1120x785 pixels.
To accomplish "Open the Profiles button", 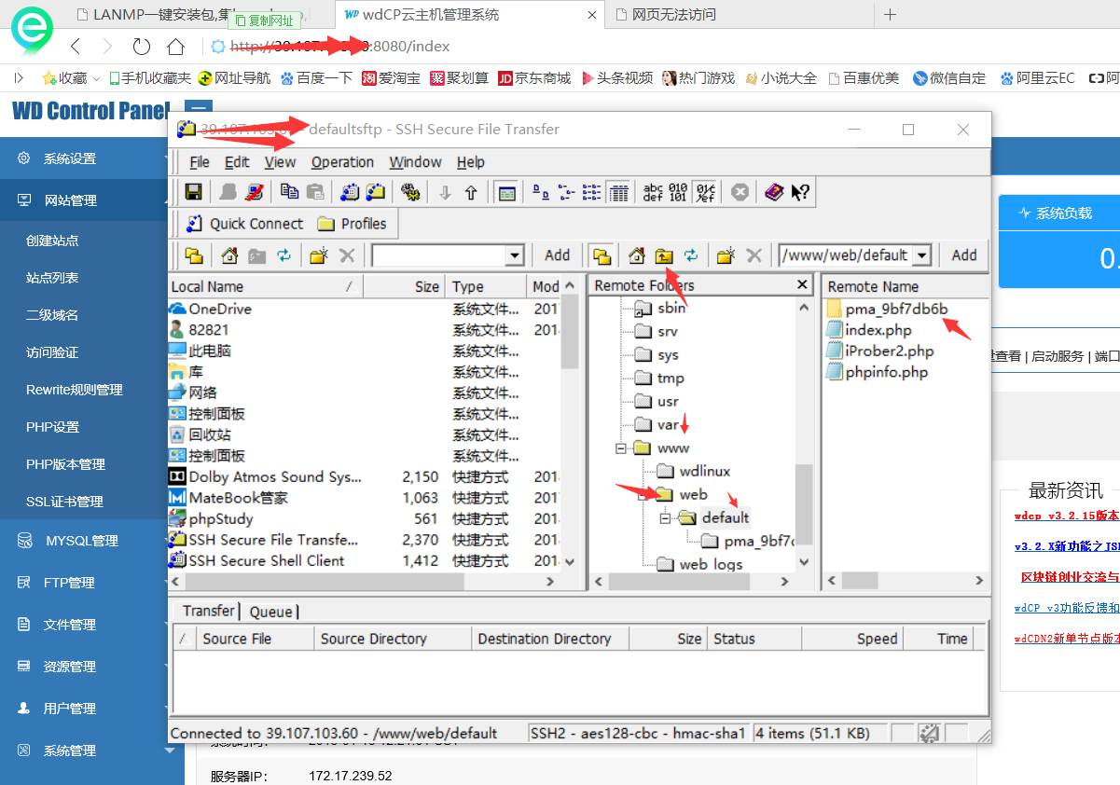I will 353,224.
